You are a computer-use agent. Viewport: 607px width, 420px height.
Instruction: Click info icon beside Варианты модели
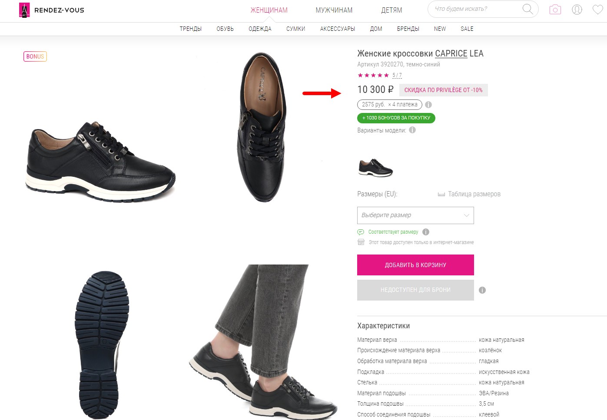412,130
